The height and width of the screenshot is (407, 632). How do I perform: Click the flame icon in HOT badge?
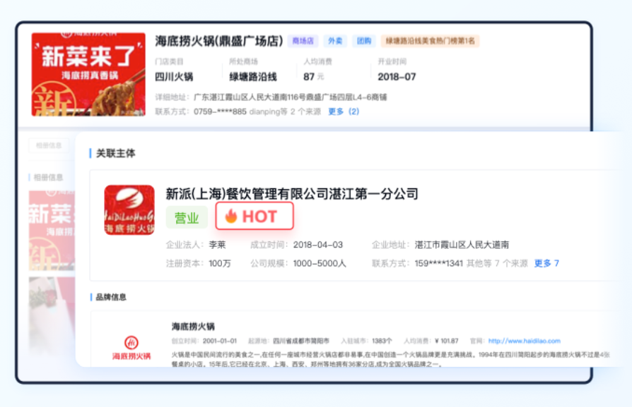pos(231,217)
